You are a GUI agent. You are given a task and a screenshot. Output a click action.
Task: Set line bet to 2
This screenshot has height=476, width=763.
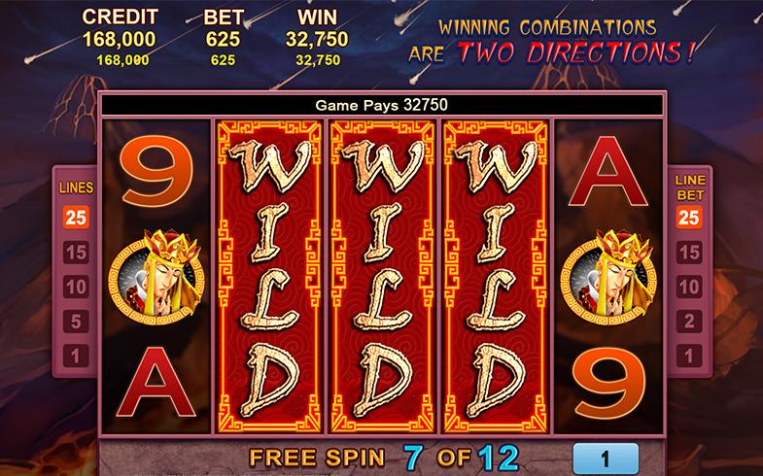(x=689, y=322)
